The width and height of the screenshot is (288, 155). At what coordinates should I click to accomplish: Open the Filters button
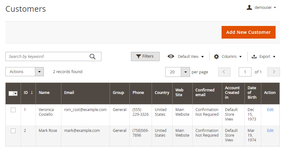145,56
